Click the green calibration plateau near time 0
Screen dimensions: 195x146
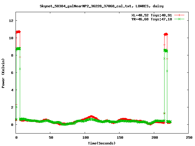18,49
